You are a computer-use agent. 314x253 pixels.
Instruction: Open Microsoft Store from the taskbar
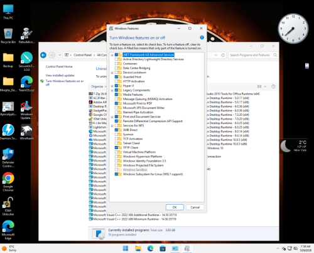(x=163, y=249)
